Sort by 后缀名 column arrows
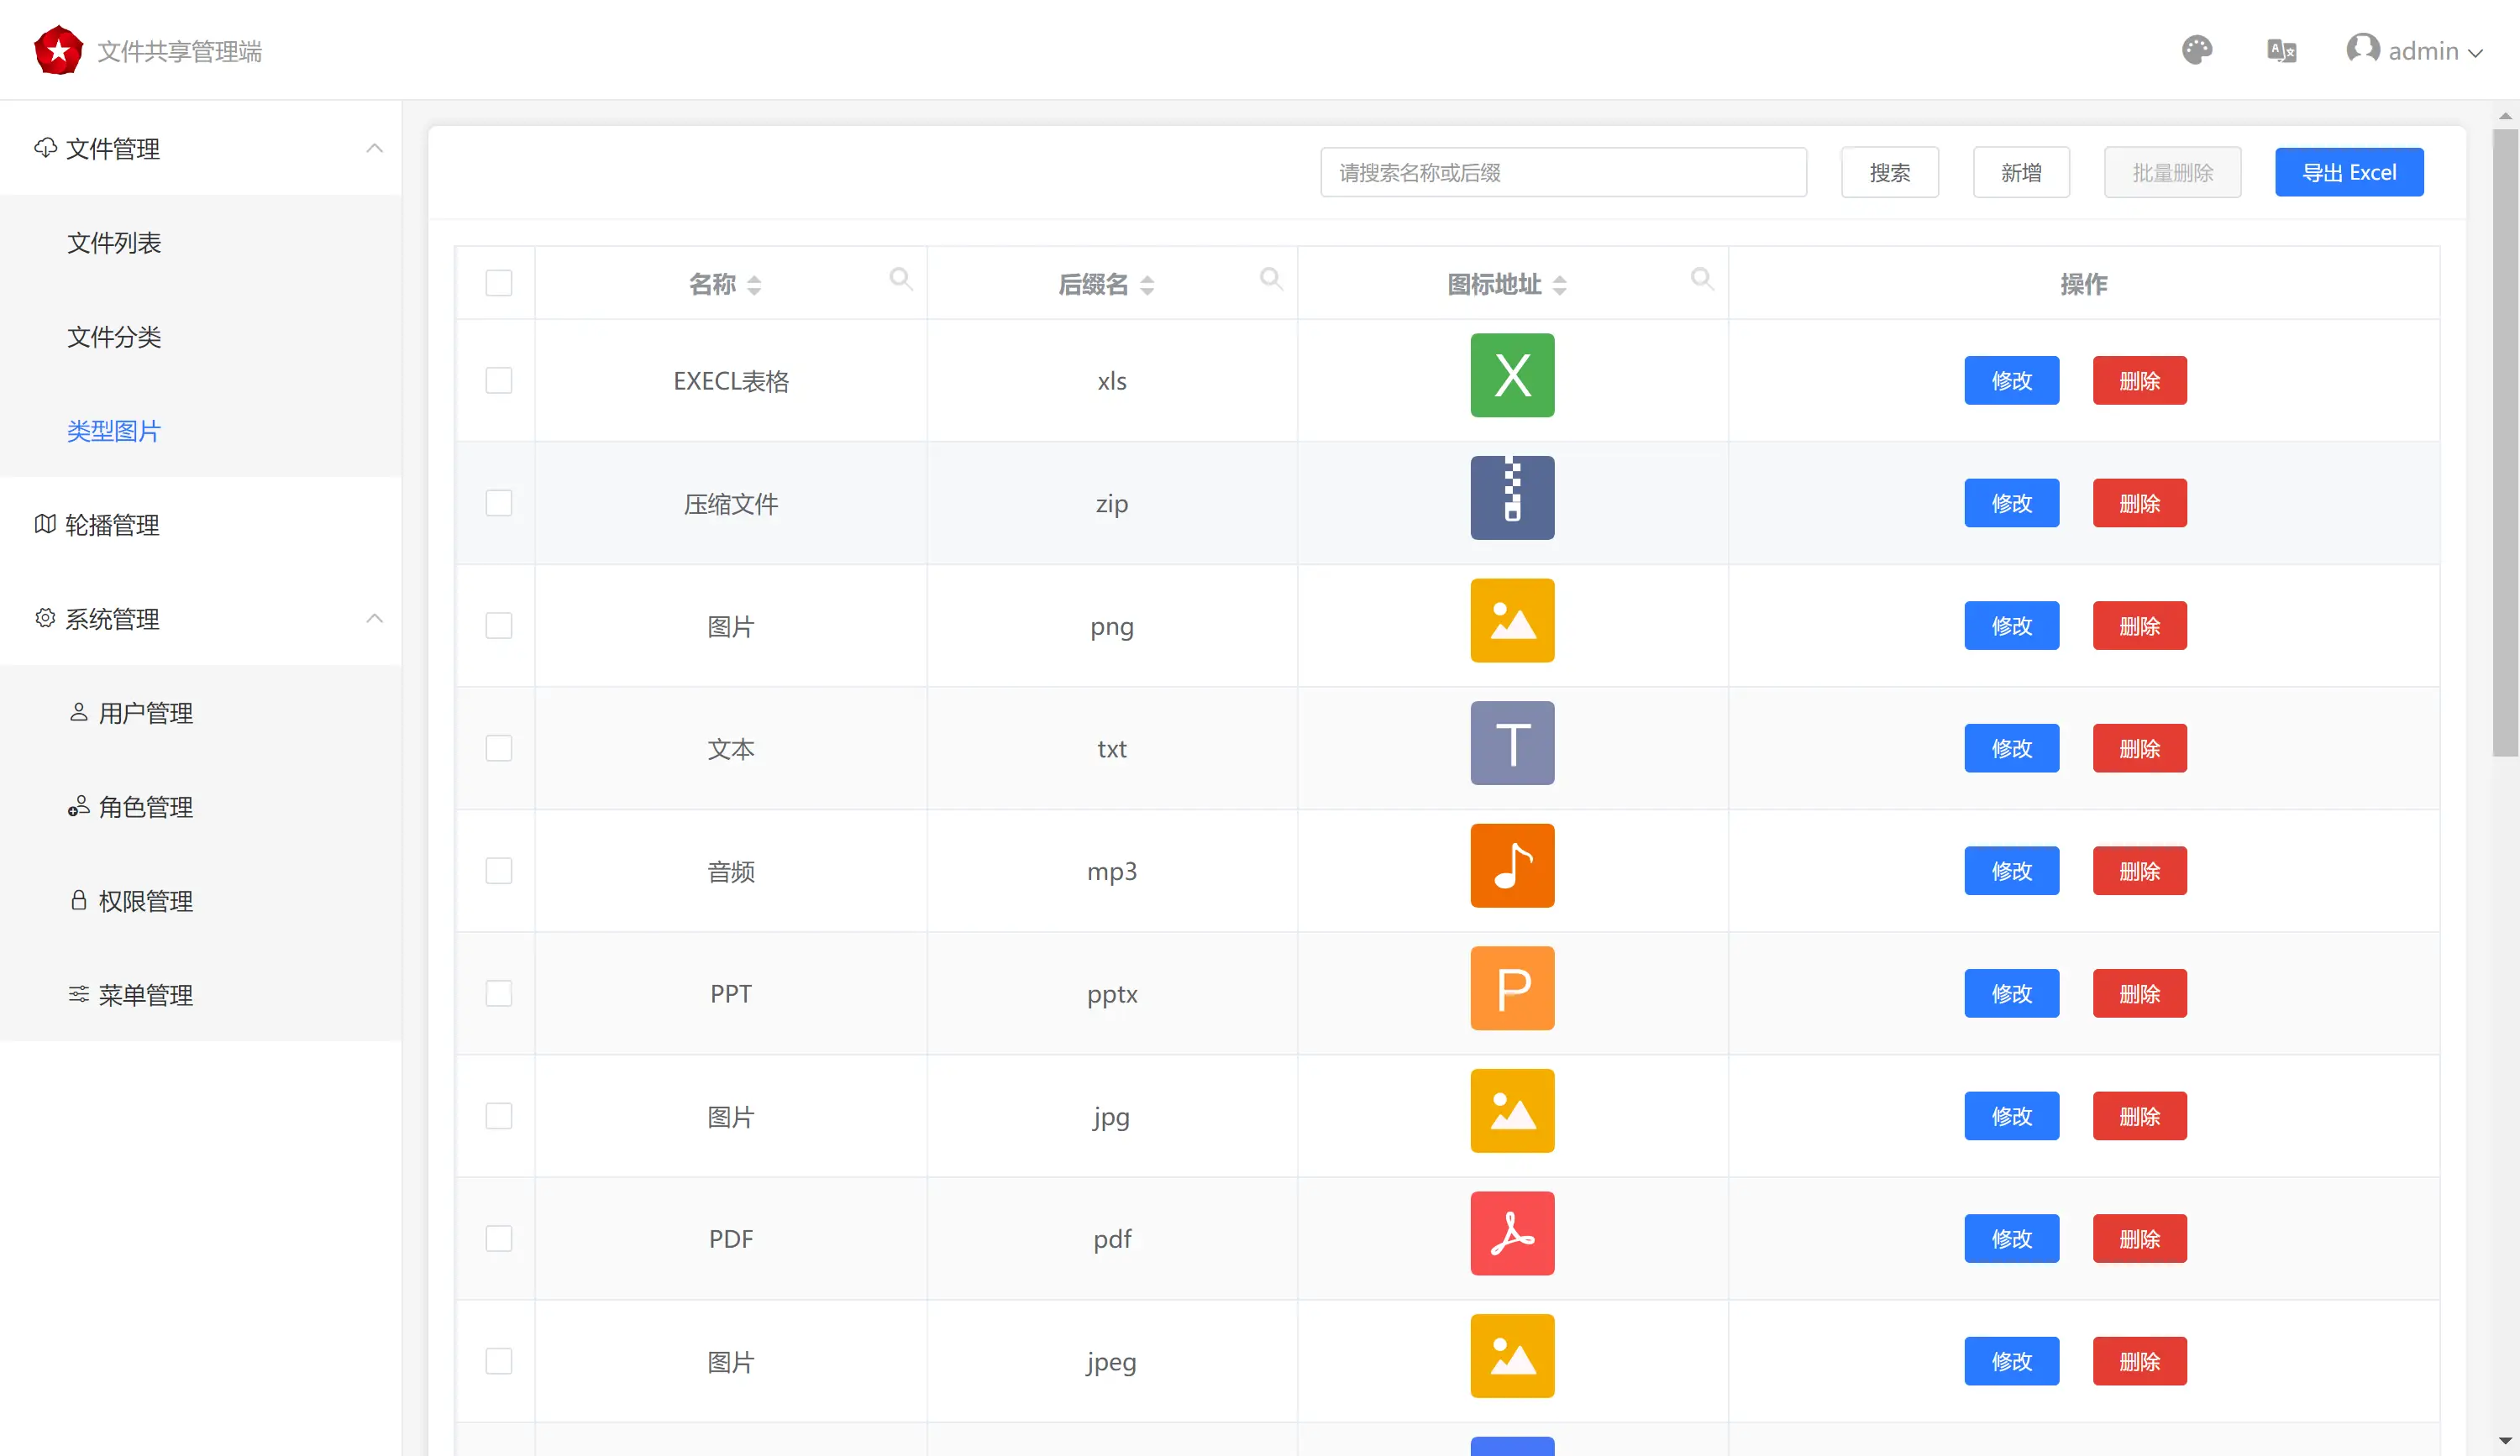 pos(1147,285)
